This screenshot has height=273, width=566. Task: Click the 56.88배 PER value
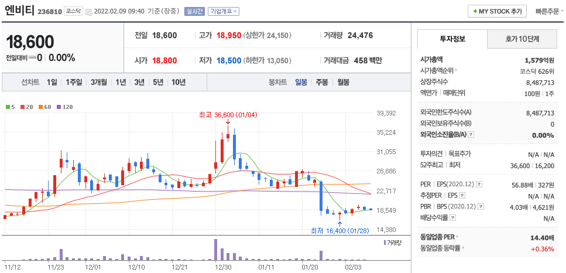(522, 185)
